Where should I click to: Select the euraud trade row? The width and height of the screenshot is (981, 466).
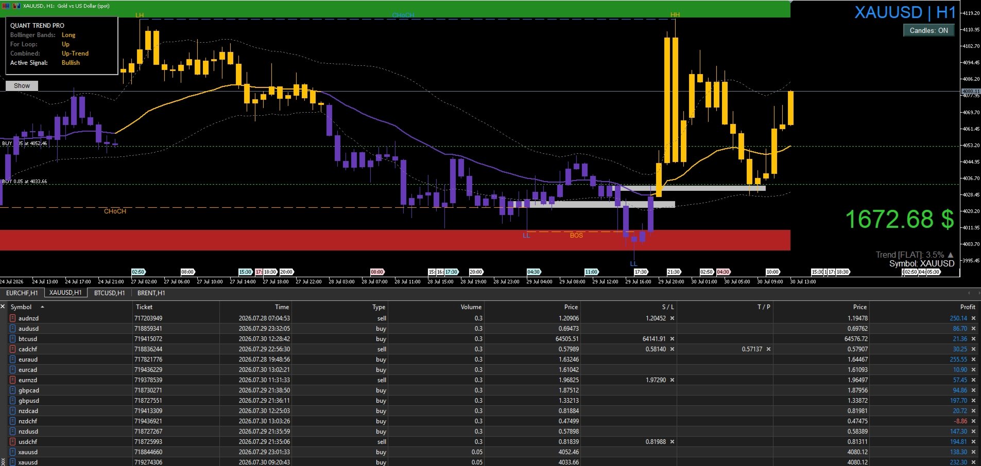tap(490, 360)
